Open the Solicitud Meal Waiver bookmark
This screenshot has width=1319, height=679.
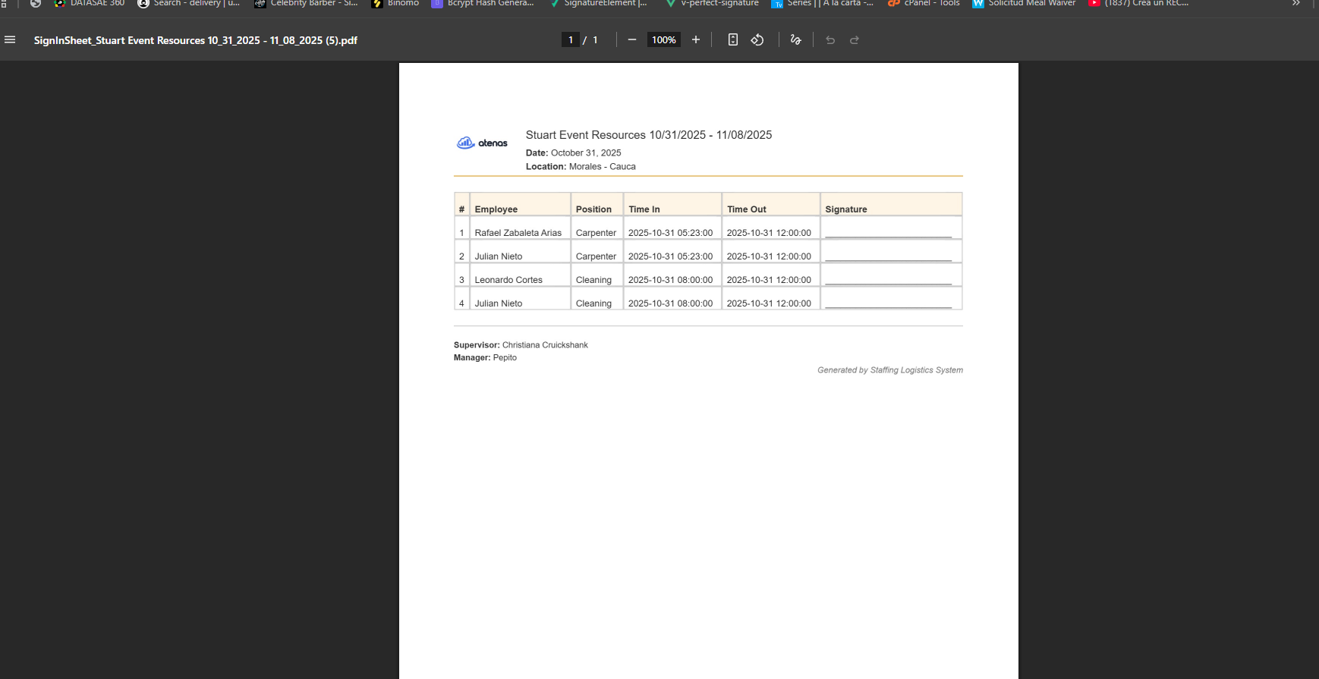tap(1025, 4)
